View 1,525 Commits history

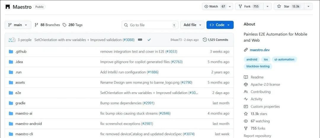215,40
